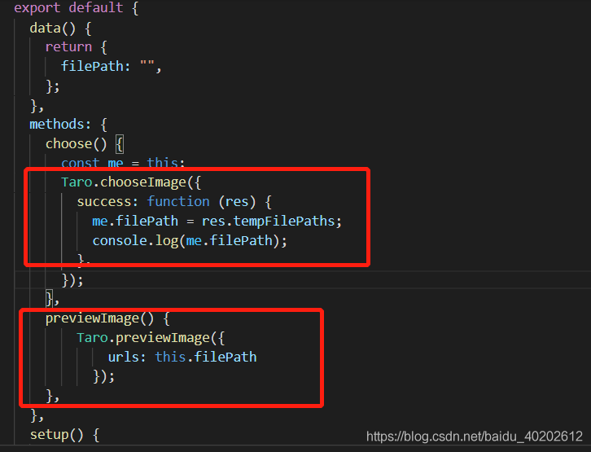Click the 'previewImage()' method definition
The width and height of the screenshot is (591, 452).
99,318
